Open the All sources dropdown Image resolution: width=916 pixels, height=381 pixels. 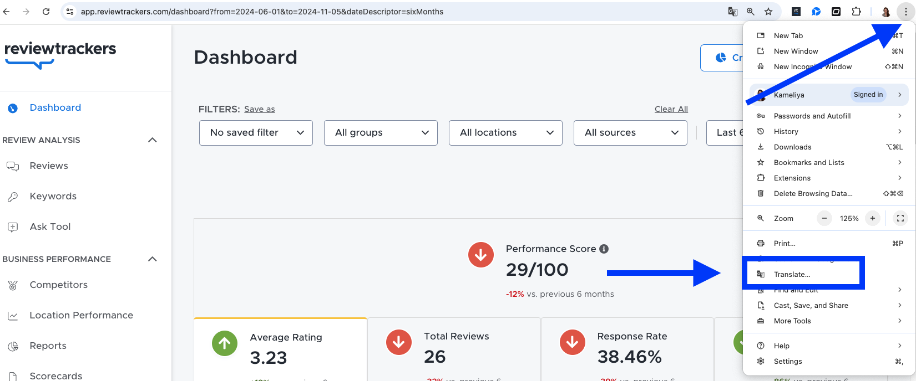pyautogui.click(x=630, y=133)
